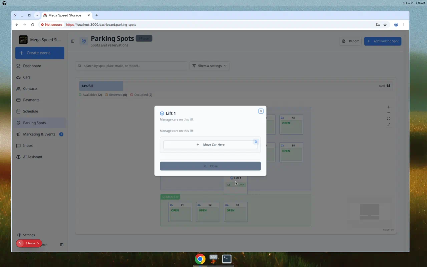Screen dimensions: 427x267
Task: Reload the page
Action: (32, 25)
